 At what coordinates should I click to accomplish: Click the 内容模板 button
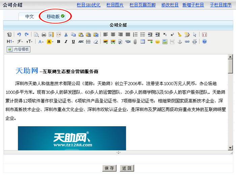point(19,49)
